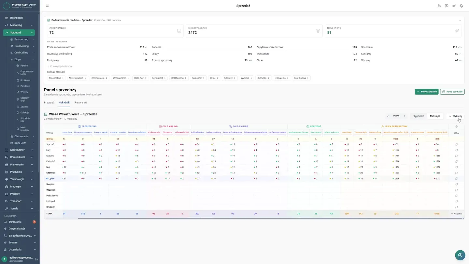Open Magazyn in the sidebar

point(19,186)
